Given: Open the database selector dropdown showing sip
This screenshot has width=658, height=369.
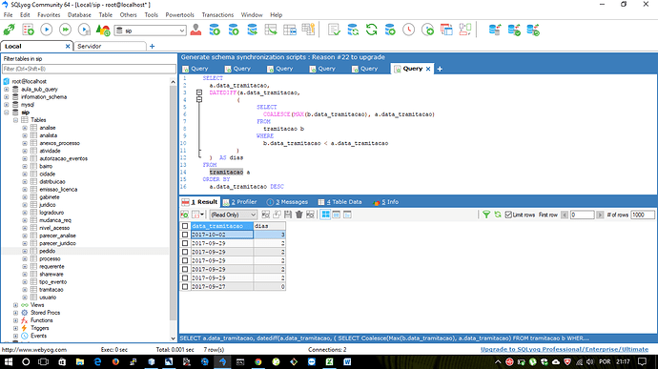Looking at the screenshot, I should 151,31.
